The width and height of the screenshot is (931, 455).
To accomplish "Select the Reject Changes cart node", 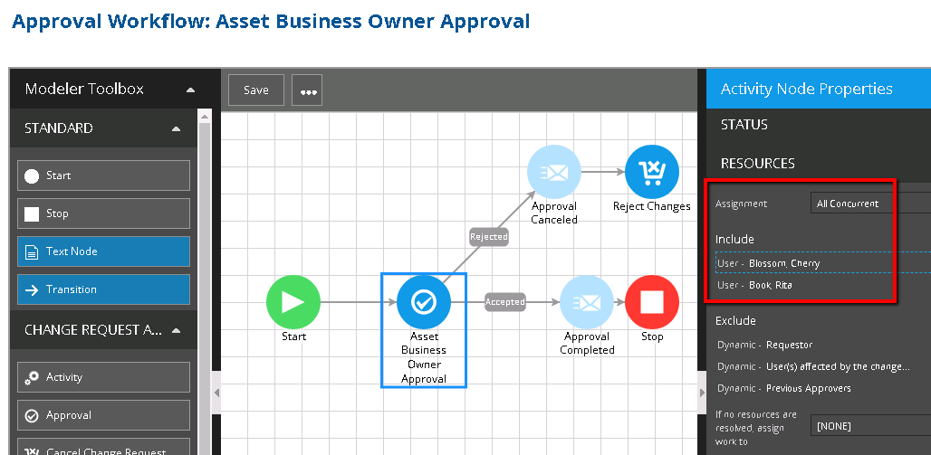I will [x=651, y=171].
